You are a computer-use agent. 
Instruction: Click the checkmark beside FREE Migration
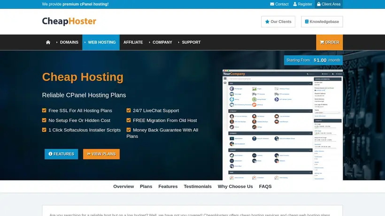pyautogui.click(x=129, y=120)
